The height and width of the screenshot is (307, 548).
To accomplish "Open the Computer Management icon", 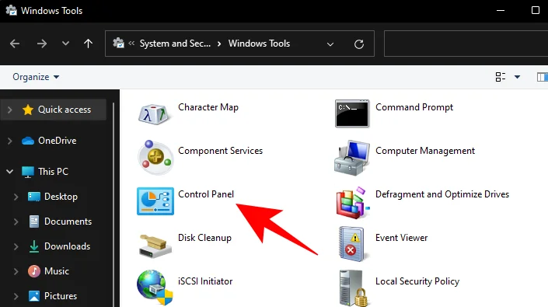I will [351, 158].
